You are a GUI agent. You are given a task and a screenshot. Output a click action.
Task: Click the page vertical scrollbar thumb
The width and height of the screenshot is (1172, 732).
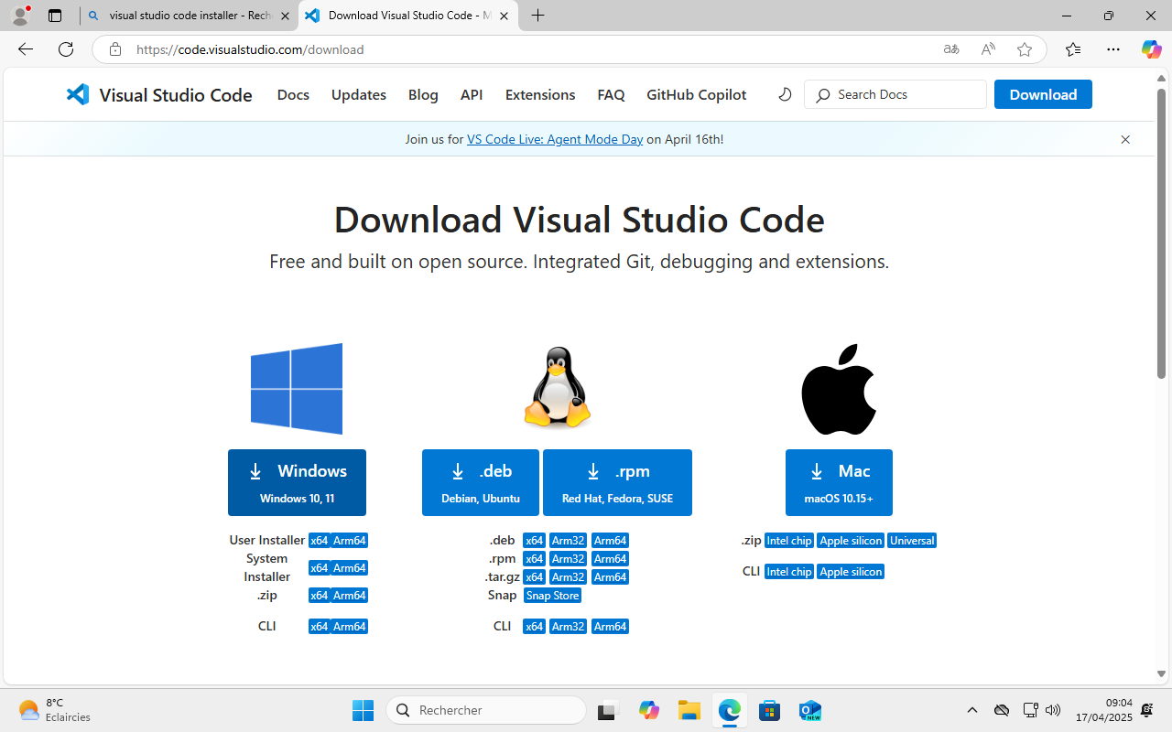(1161, 233)
